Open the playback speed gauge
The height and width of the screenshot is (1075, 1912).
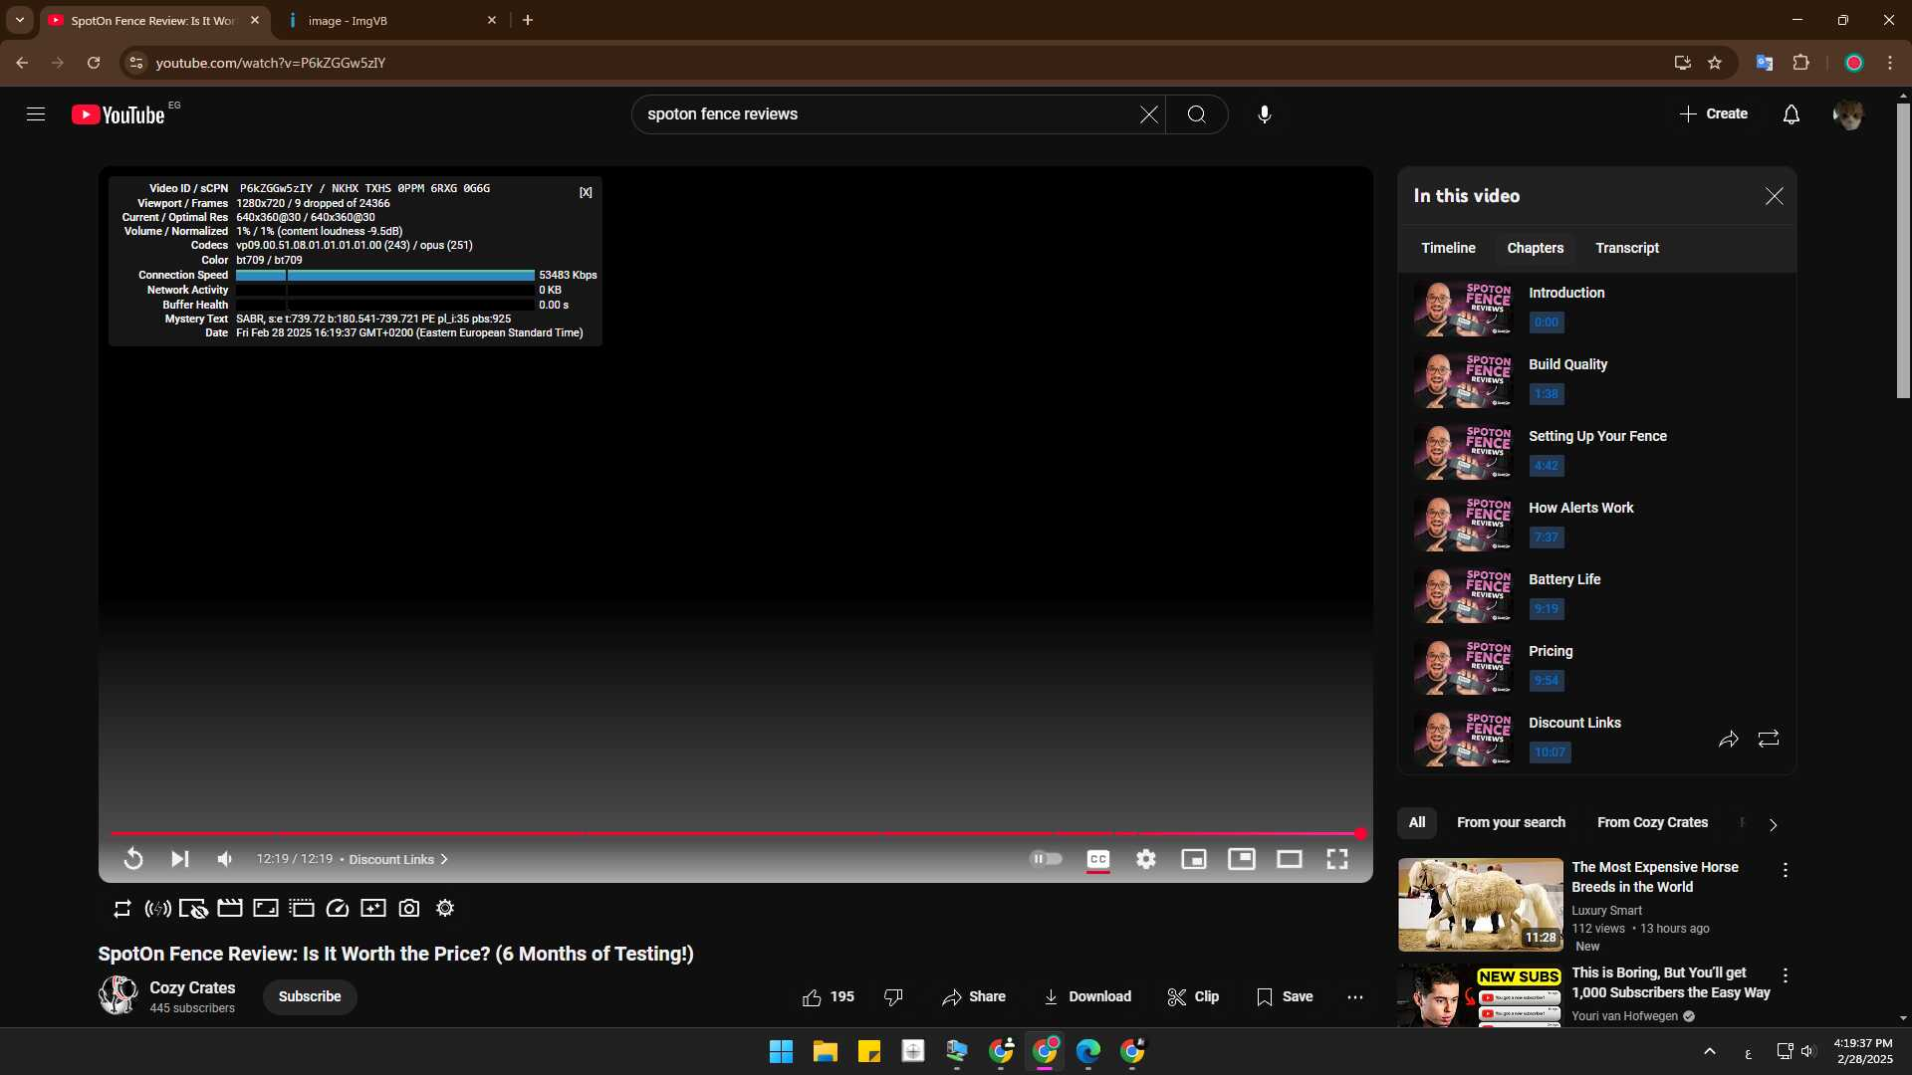[x=338, y=908]
